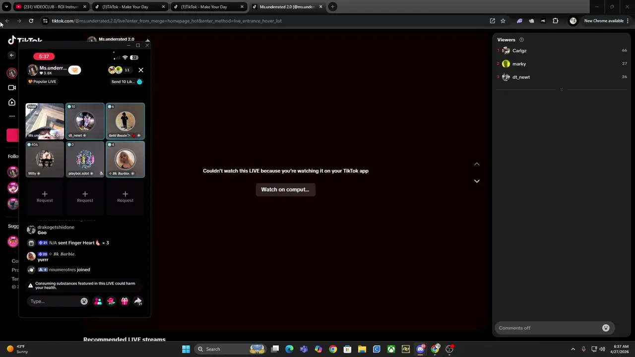Open the viewer count showing 11
Screen dimensions: 635x357
pos(127,70)
